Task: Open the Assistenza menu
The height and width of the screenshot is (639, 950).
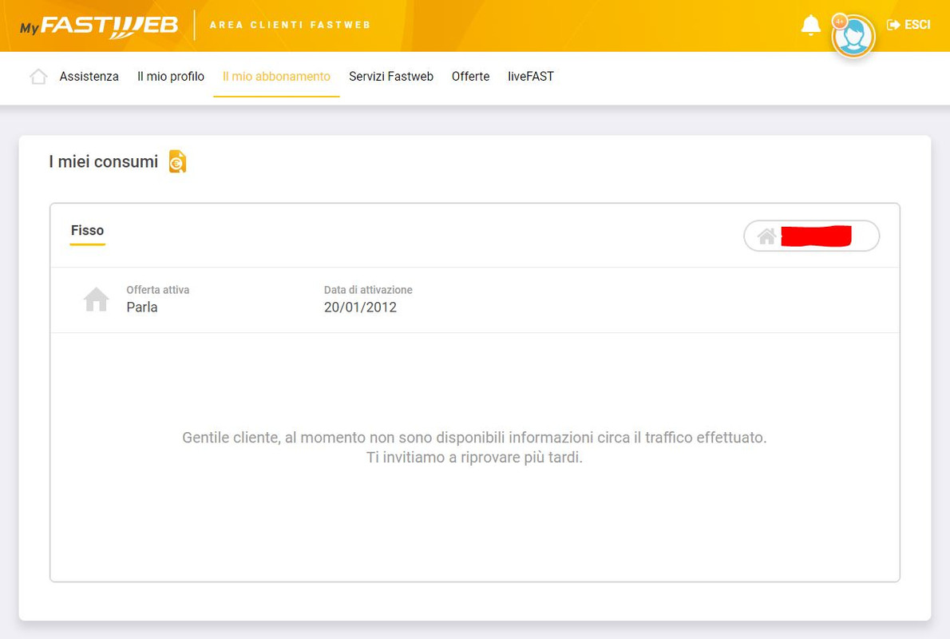Action: pyautogui.click(x=89, y=77)
